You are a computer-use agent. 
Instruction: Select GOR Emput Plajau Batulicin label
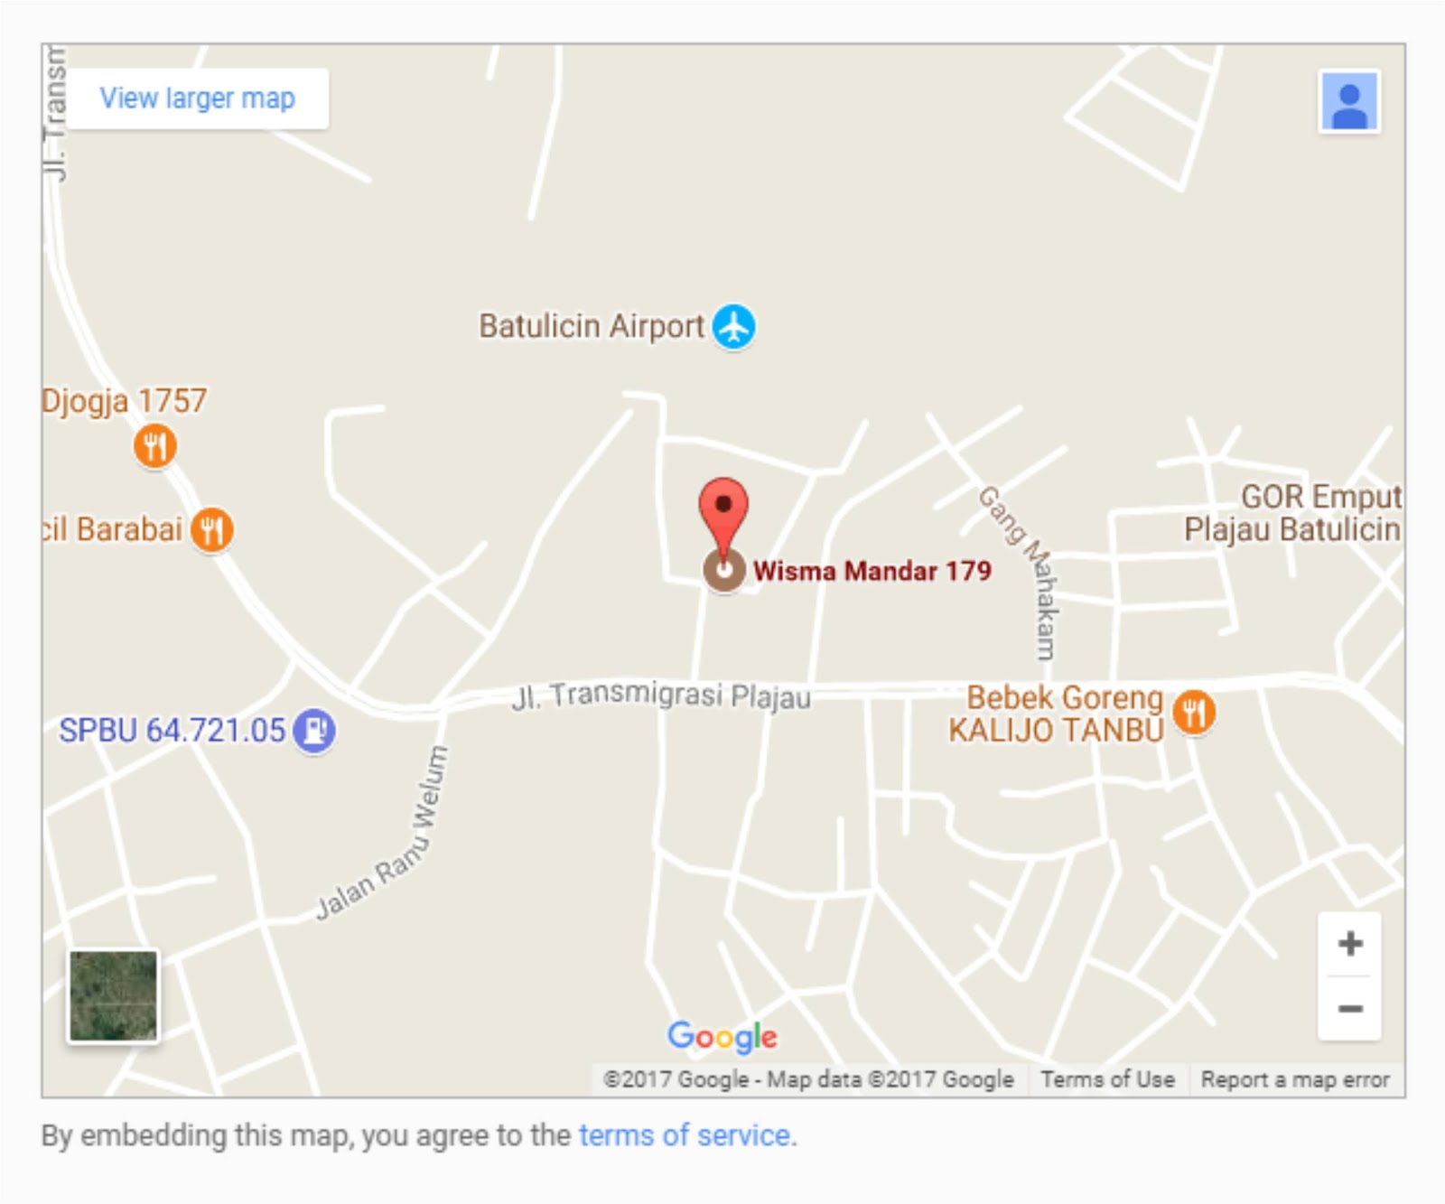tap(1293, 512)
